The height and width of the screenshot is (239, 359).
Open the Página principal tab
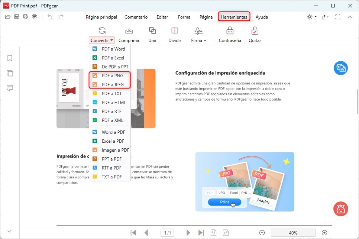coord(101,17)
